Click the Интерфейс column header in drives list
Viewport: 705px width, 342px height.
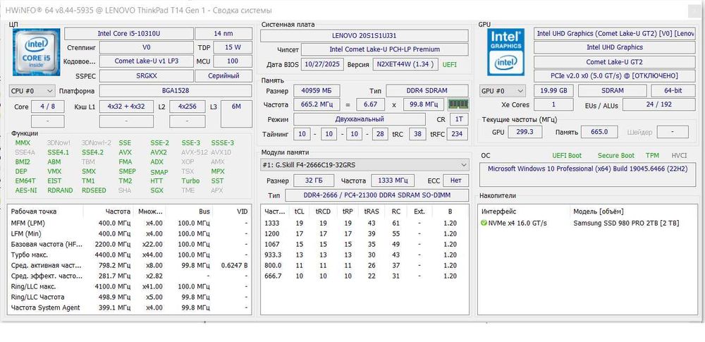tap(525, 212)
